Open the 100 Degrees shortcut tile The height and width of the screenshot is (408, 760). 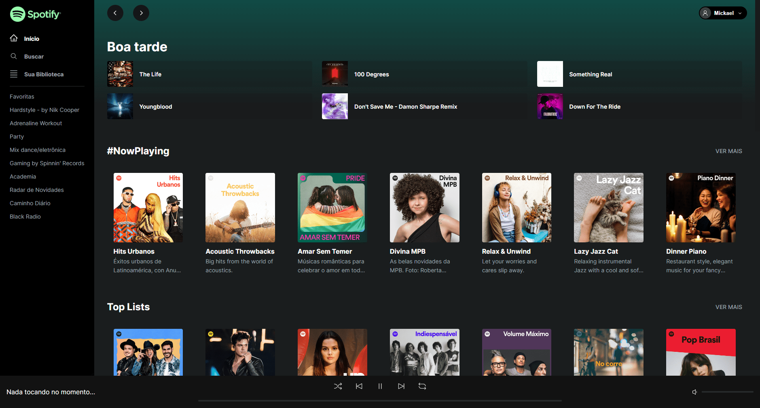[424, 74]
